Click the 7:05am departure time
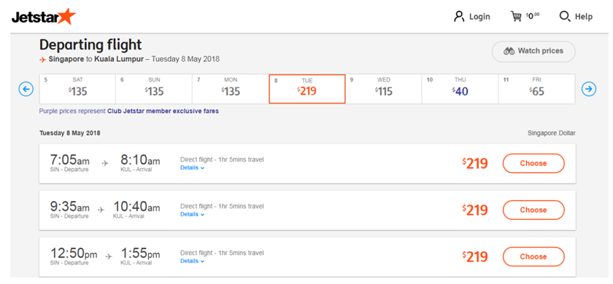The image size is (613, 284). (69, 160)
